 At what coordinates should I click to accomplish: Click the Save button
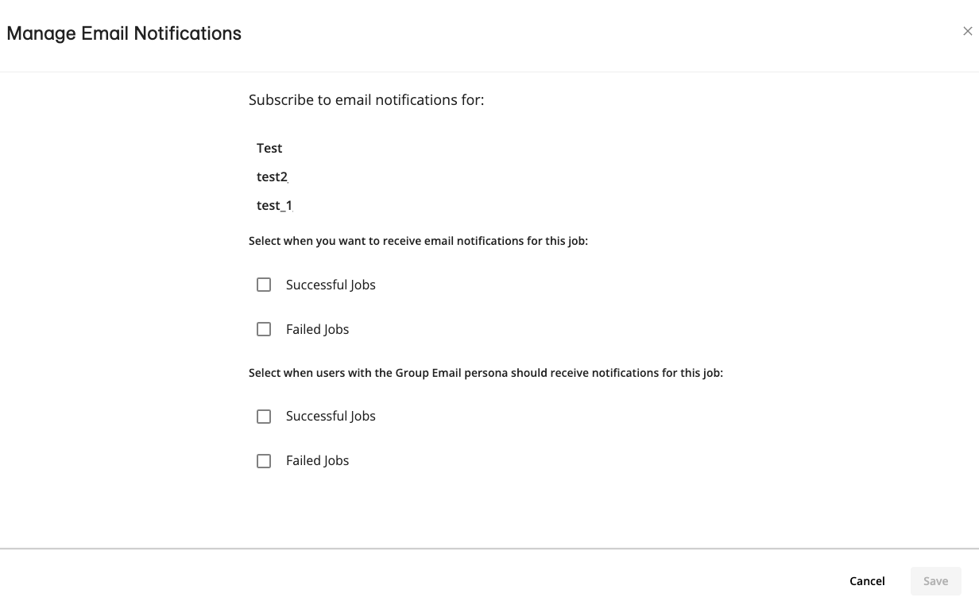pos(935,580)
